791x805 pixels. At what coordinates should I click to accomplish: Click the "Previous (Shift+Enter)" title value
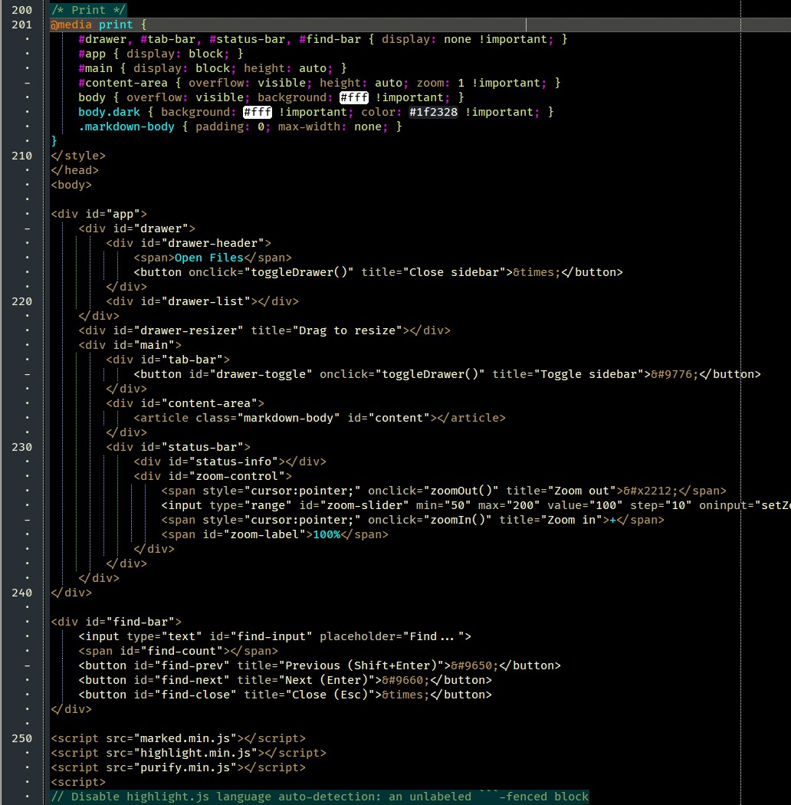[360, 665]
